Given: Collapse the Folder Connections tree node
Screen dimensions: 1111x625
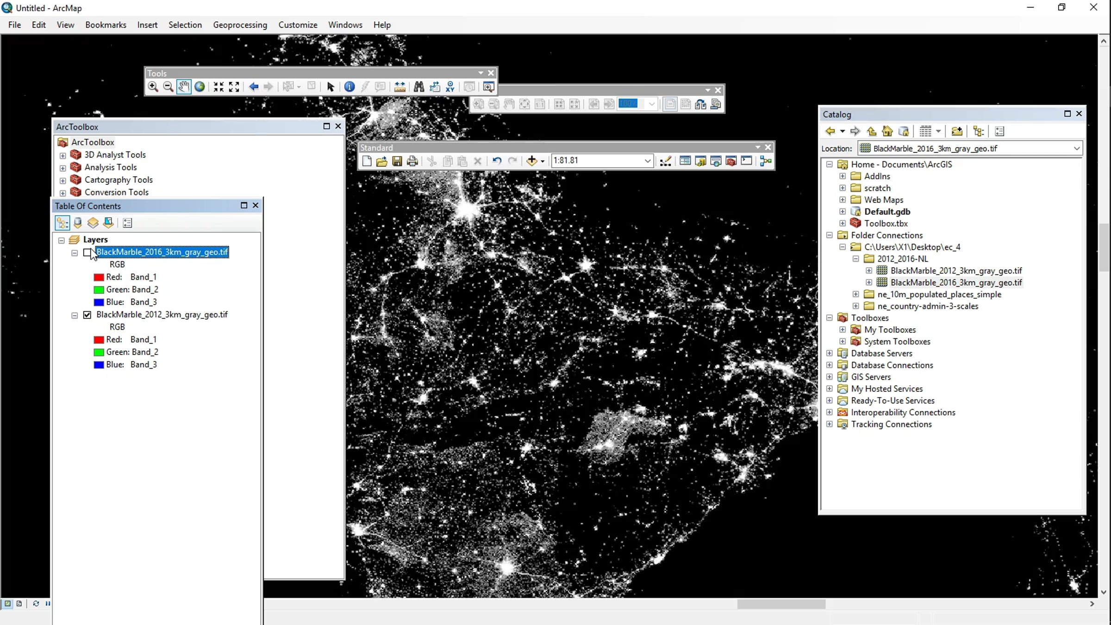Looking at the screenshot, I should tap(830, 235).
